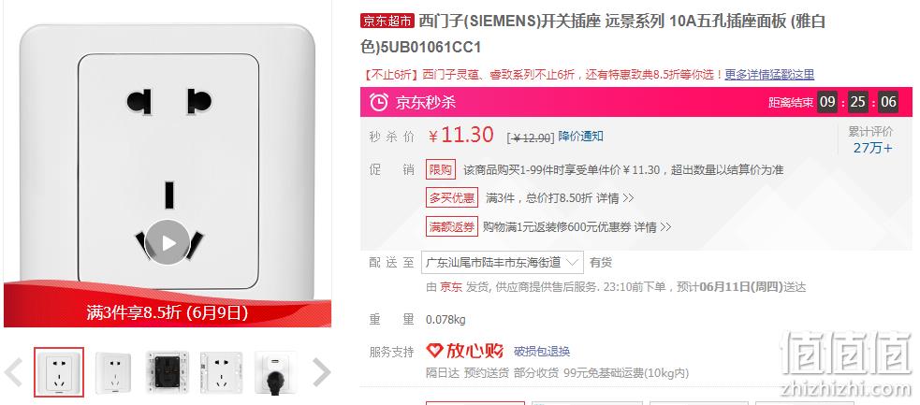920x405 pixels.
Task: View the thumbnail with plug inserted
Action: click(x=275, y=371)
